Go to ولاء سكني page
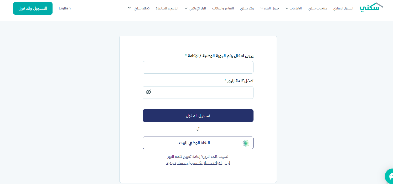The width and height of the screenshot is (393, 184). (247, 8)
